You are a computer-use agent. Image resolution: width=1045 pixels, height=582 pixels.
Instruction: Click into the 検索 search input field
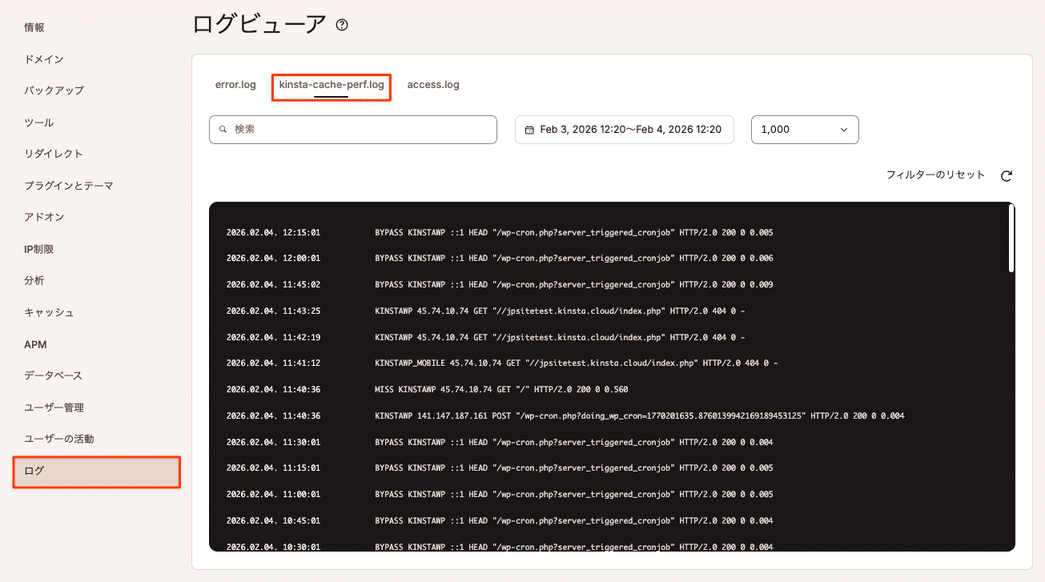pos(352,129)
